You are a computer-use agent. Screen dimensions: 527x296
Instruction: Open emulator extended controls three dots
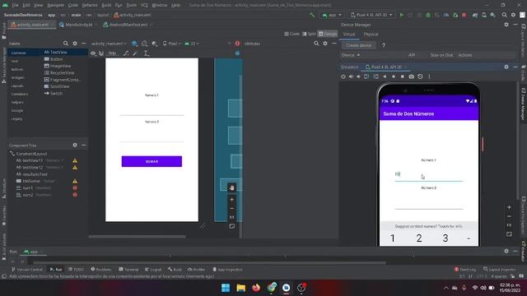coord(429,76)
